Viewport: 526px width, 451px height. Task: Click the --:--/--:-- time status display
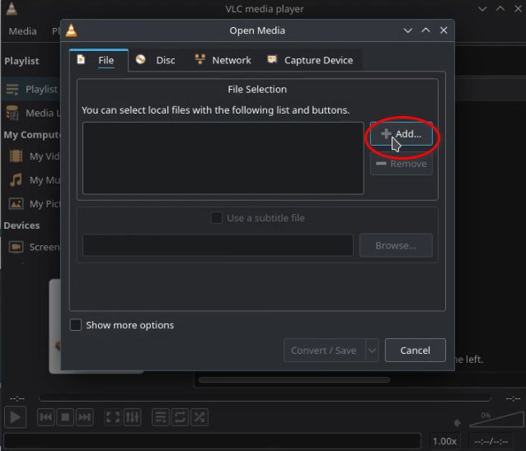(x=491, y=441)
